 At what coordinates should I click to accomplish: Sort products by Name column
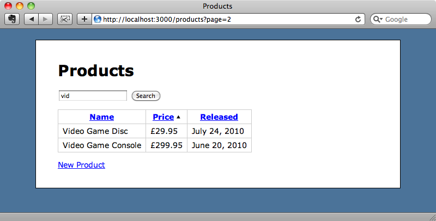pyautogui.click(x=102, y=117)
